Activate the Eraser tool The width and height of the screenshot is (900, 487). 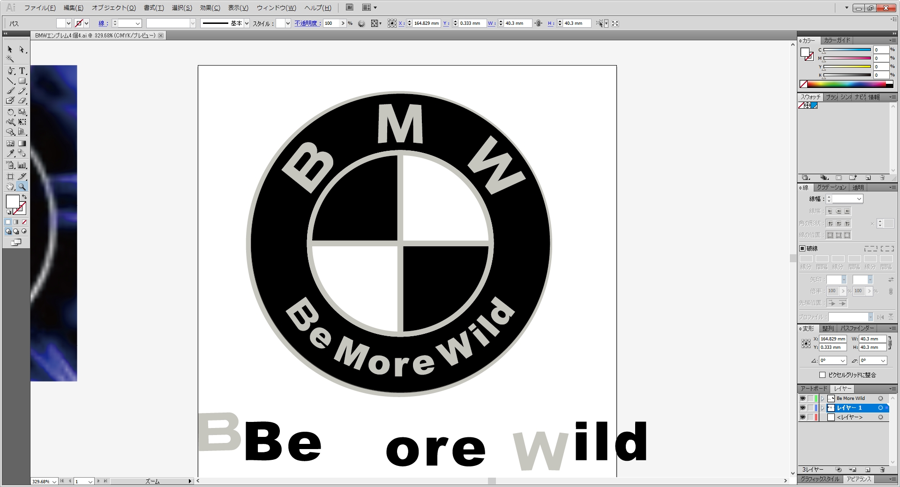[22, 100]
